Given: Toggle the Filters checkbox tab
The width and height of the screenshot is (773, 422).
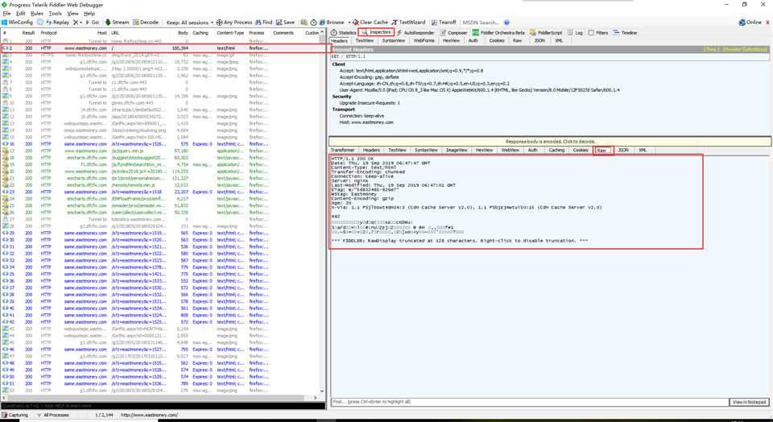Looking at the screenshot, I should (x=598, y=32).
